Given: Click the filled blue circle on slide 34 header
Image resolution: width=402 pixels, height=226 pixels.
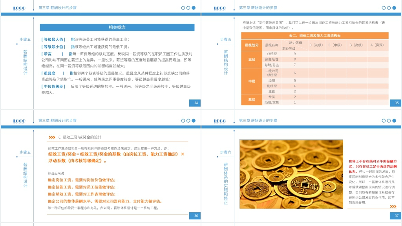Looking at the screenshot, I should (x=194, y=8).
